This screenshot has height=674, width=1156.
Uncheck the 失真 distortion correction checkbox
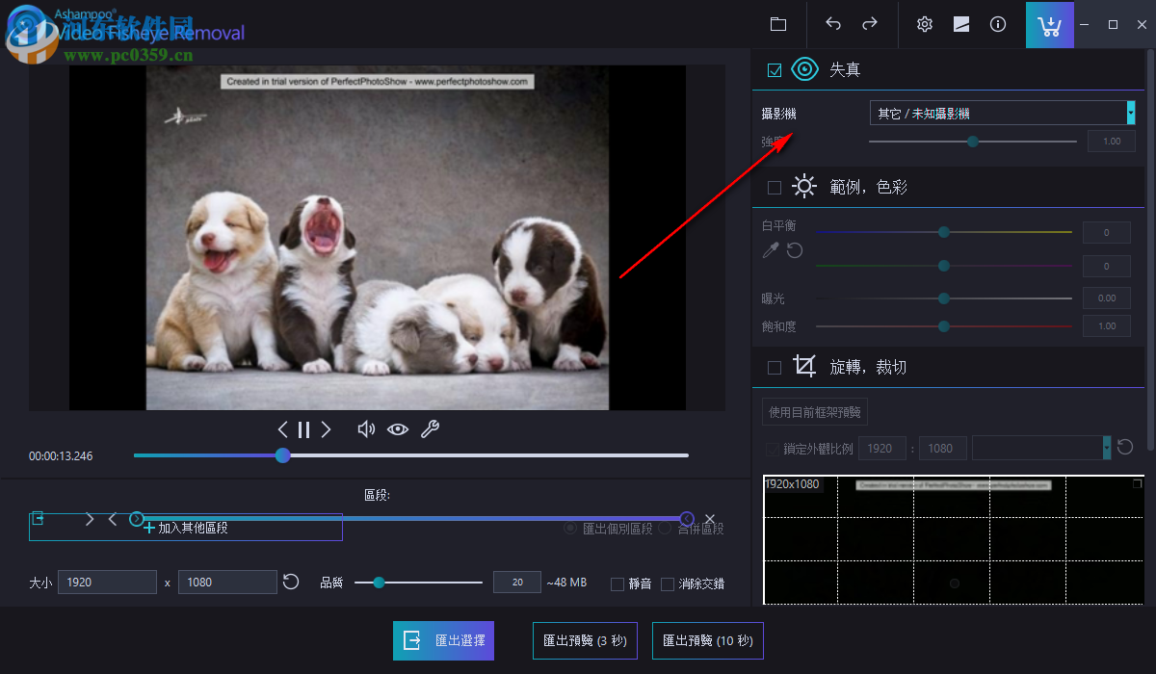point(774,68)
